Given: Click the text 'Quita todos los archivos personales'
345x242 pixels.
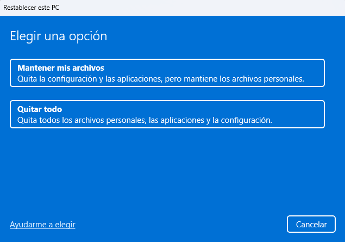Looking at the screenshot, I should click(81, 120).
